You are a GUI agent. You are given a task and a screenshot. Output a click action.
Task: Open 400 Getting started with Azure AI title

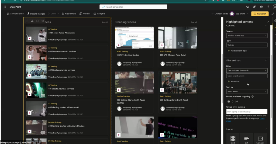tap(64, 107)
